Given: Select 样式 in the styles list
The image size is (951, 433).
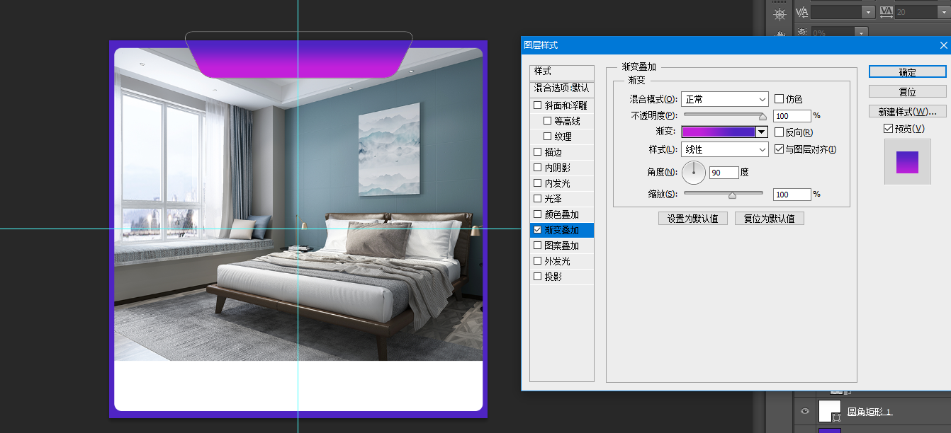Looking at the screenshot, I should [x=562, y=71].
